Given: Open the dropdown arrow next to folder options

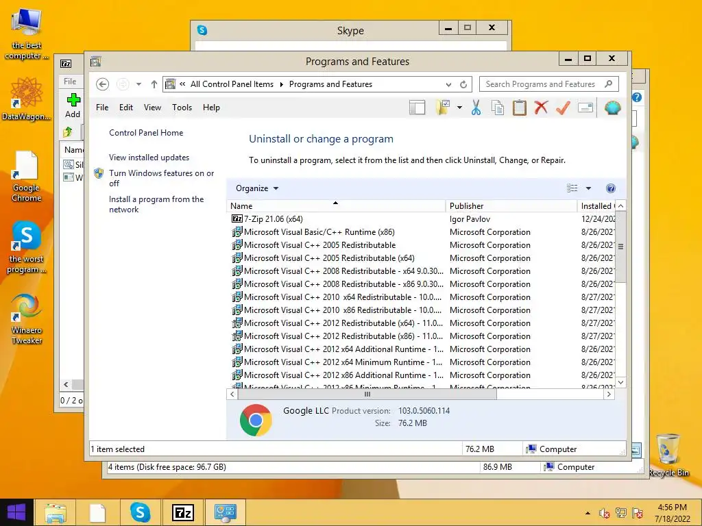Looking at the screenshot, I should pyautogui.click(x=459, y=108).
